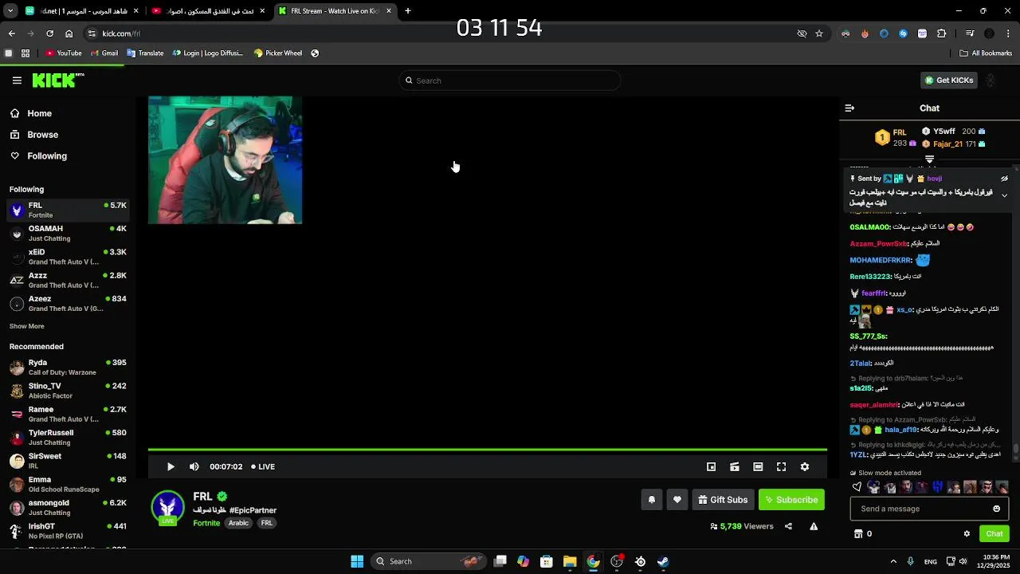Open Chrome extensions puzzle icon
Image resolution: width=1020 pixels, height=574 pixels.
click(x=942, y=33)
